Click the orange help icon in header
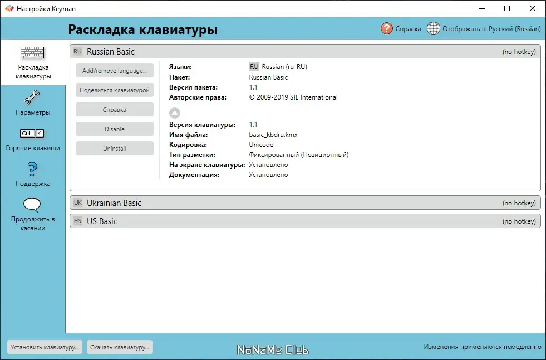The width and height of the screenshot is (546, 360). pyautogui.click(x=386, y=28)
